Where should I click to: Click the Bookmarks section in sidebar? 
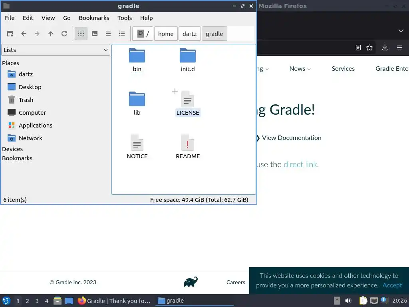17,158
